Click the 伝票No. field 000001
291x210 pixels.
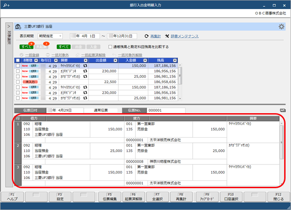point(166,110)
